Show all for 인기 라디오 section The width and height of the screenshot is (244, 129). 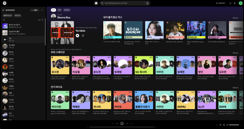pos(235,88)
